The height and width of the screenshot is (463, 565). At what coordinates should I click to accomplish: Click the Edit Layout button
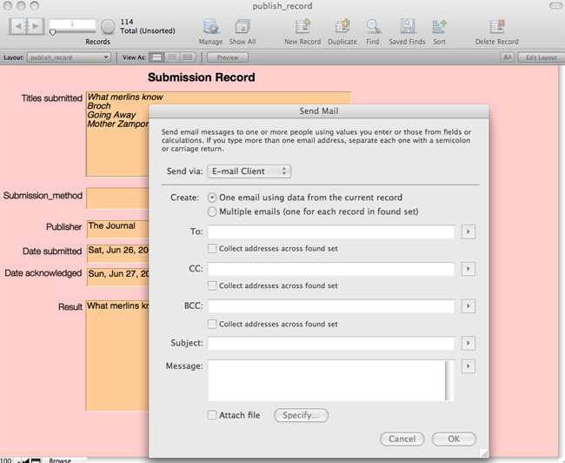(542, 57)
